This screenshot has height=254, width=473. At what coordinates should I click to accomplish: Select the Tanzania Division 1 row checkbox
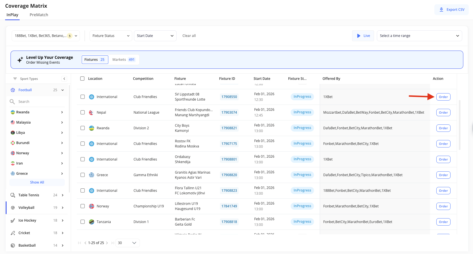pos(82,222)
